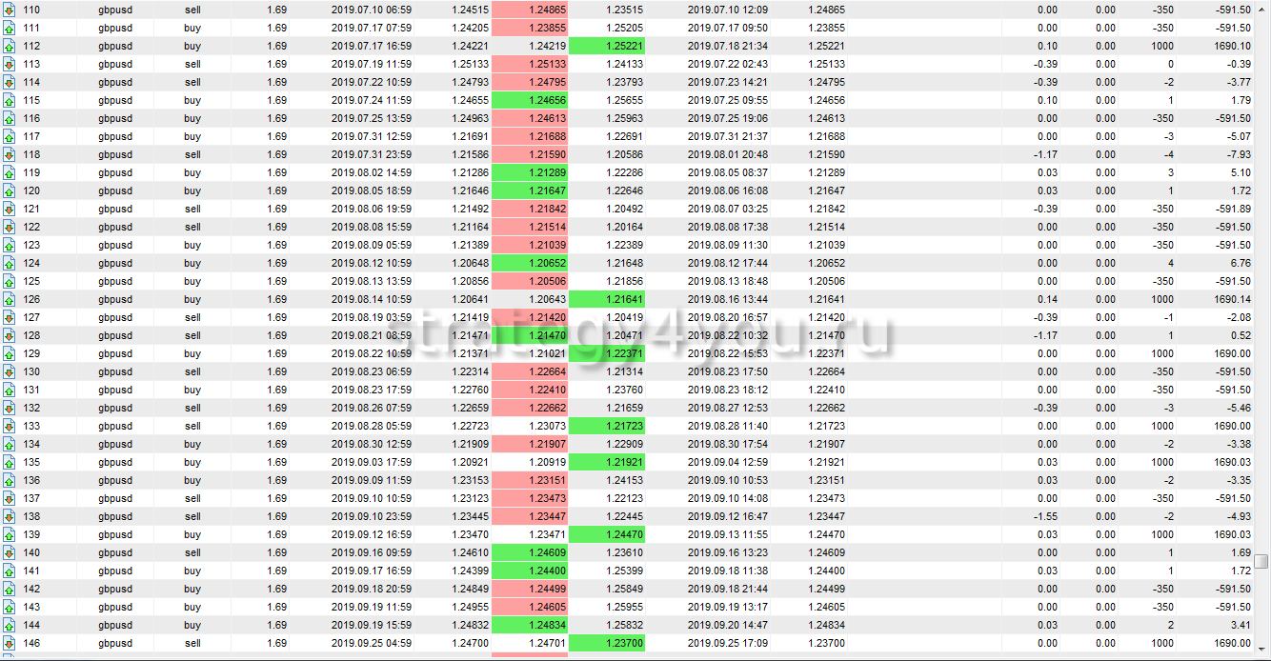Screen dimensions: 1271x661
Task: Click the vertical scrollbar thumb
Action: coord(1261,561)
